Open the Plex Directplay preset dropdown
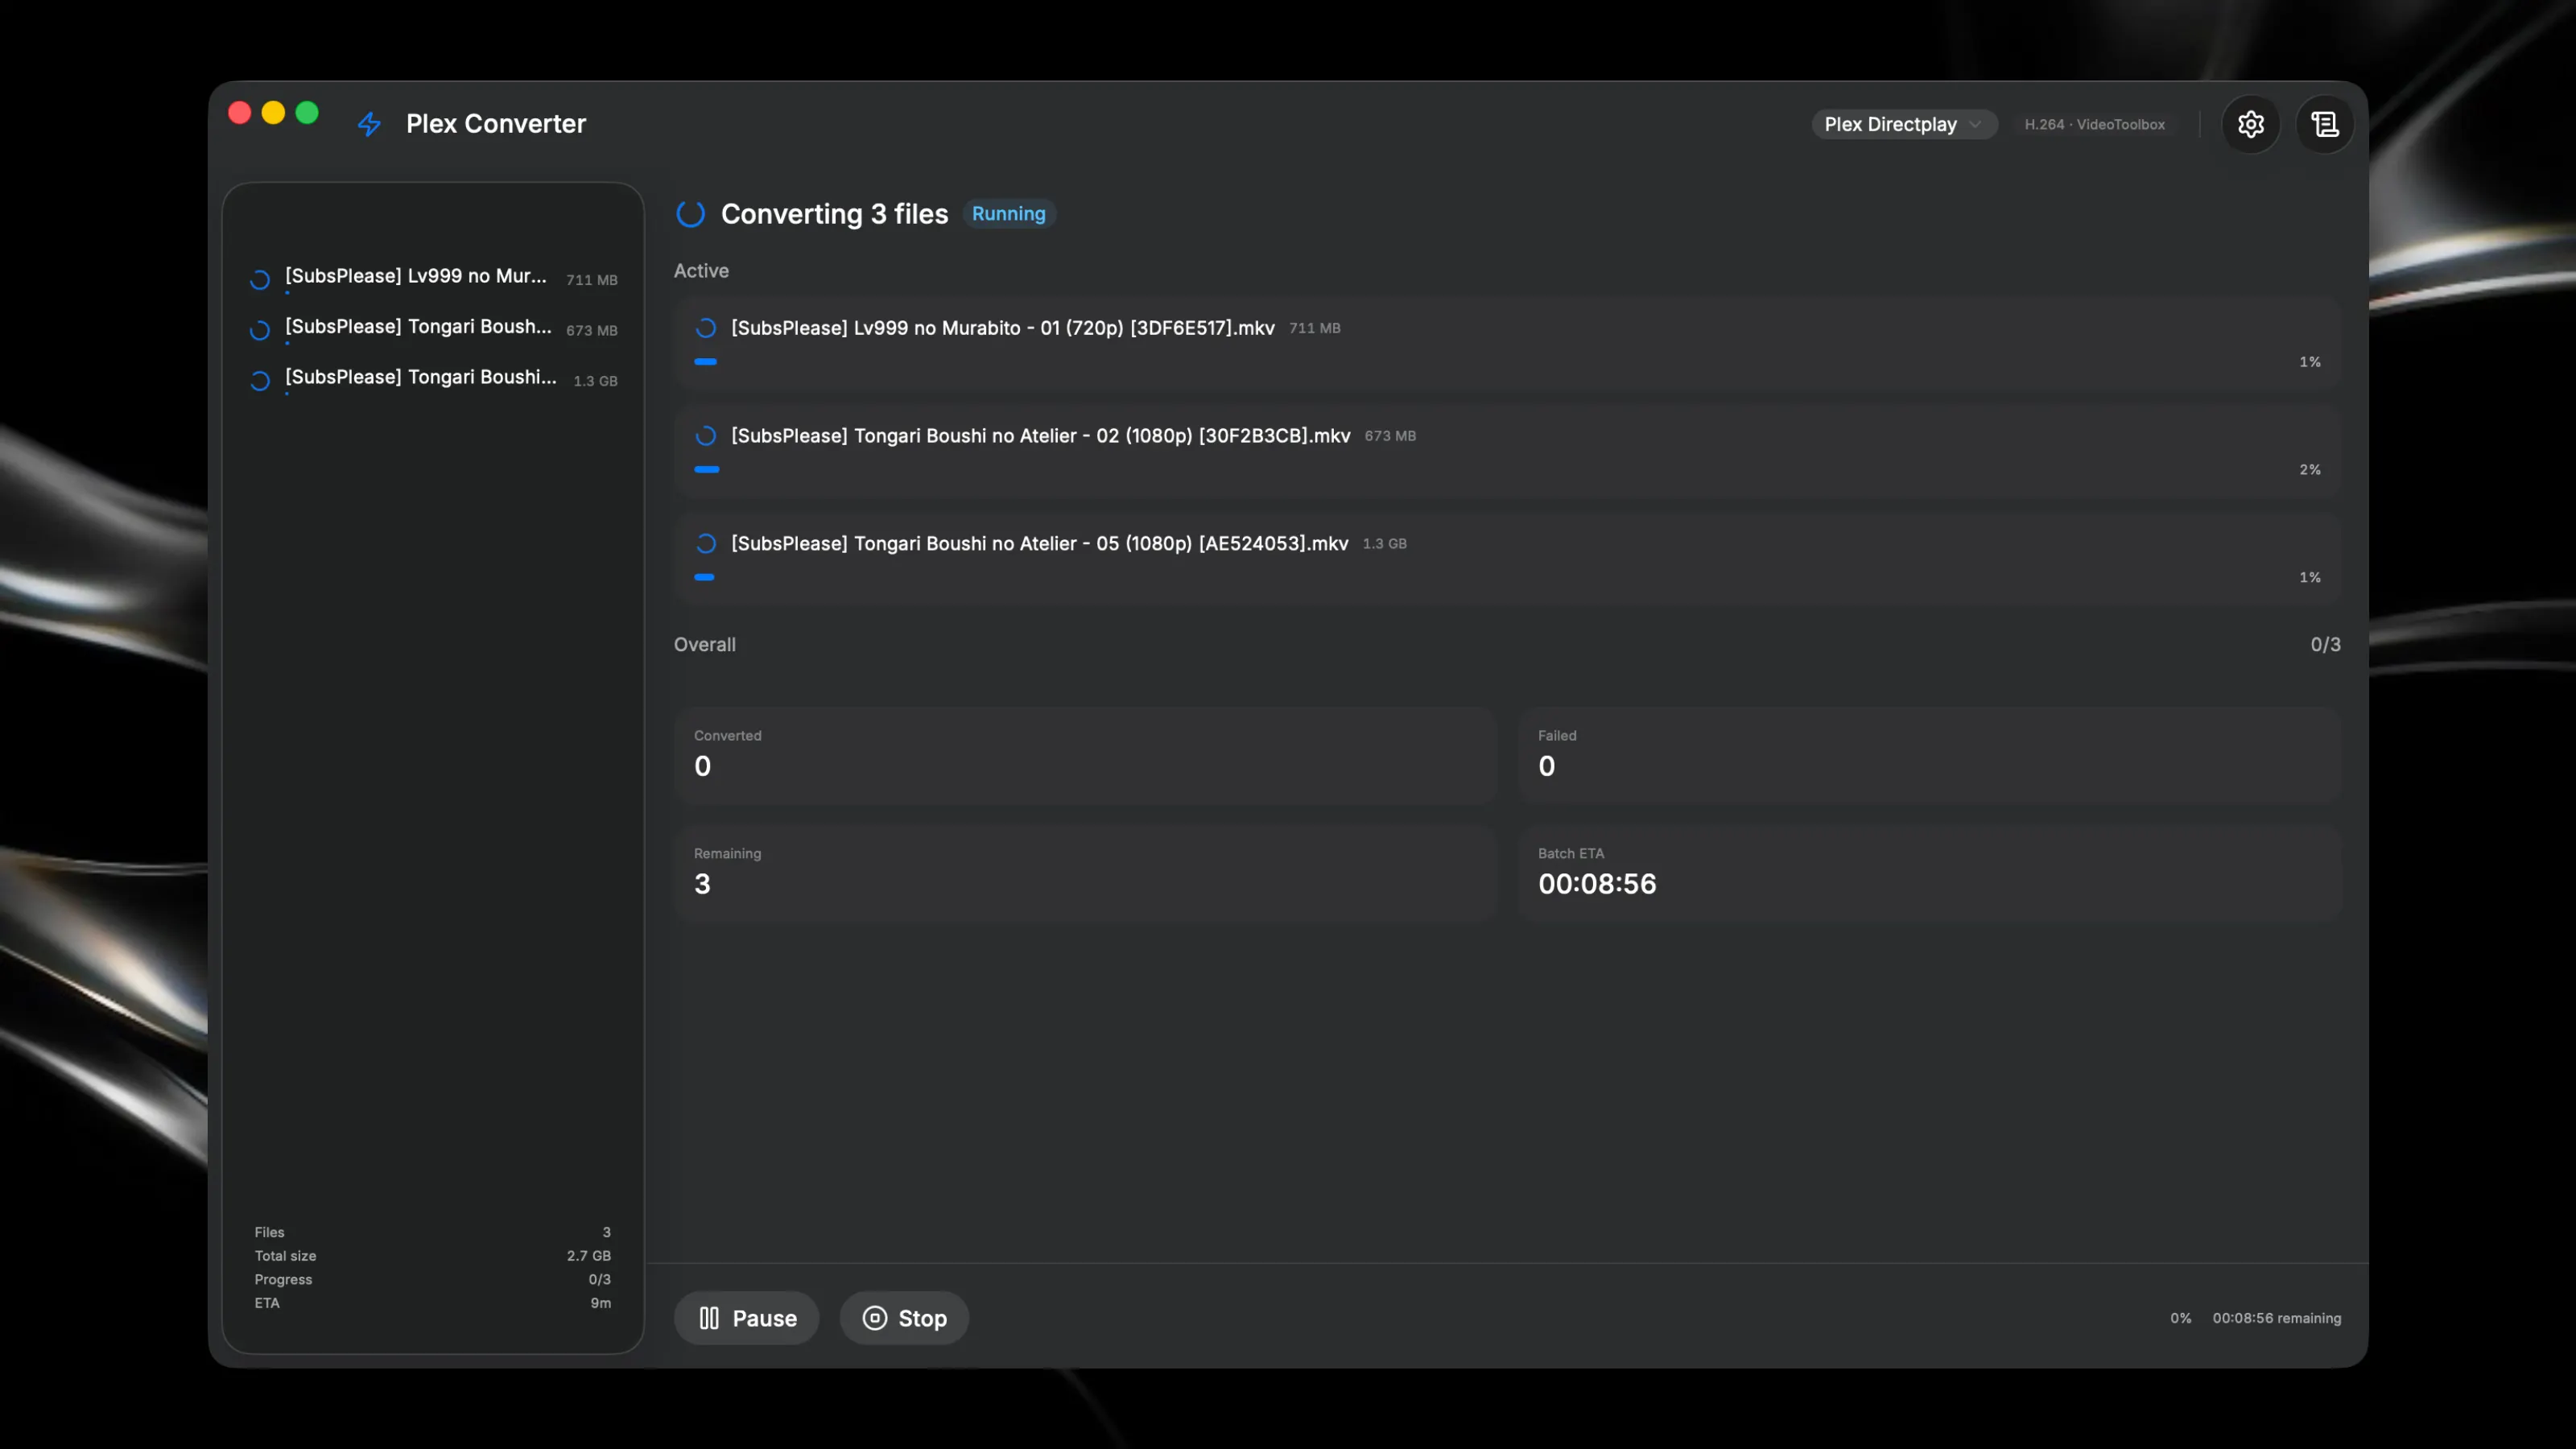The height and width of the screenshot is (1449, 2576). [1904, 124]
